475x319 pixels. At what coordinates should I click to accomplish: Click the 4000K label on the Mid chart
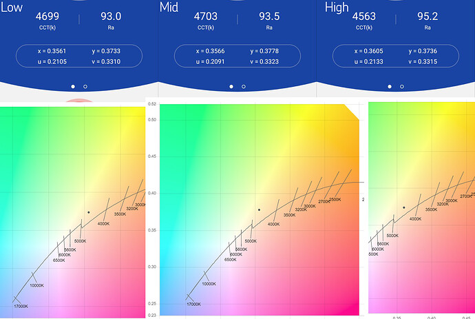click(273, 224)
